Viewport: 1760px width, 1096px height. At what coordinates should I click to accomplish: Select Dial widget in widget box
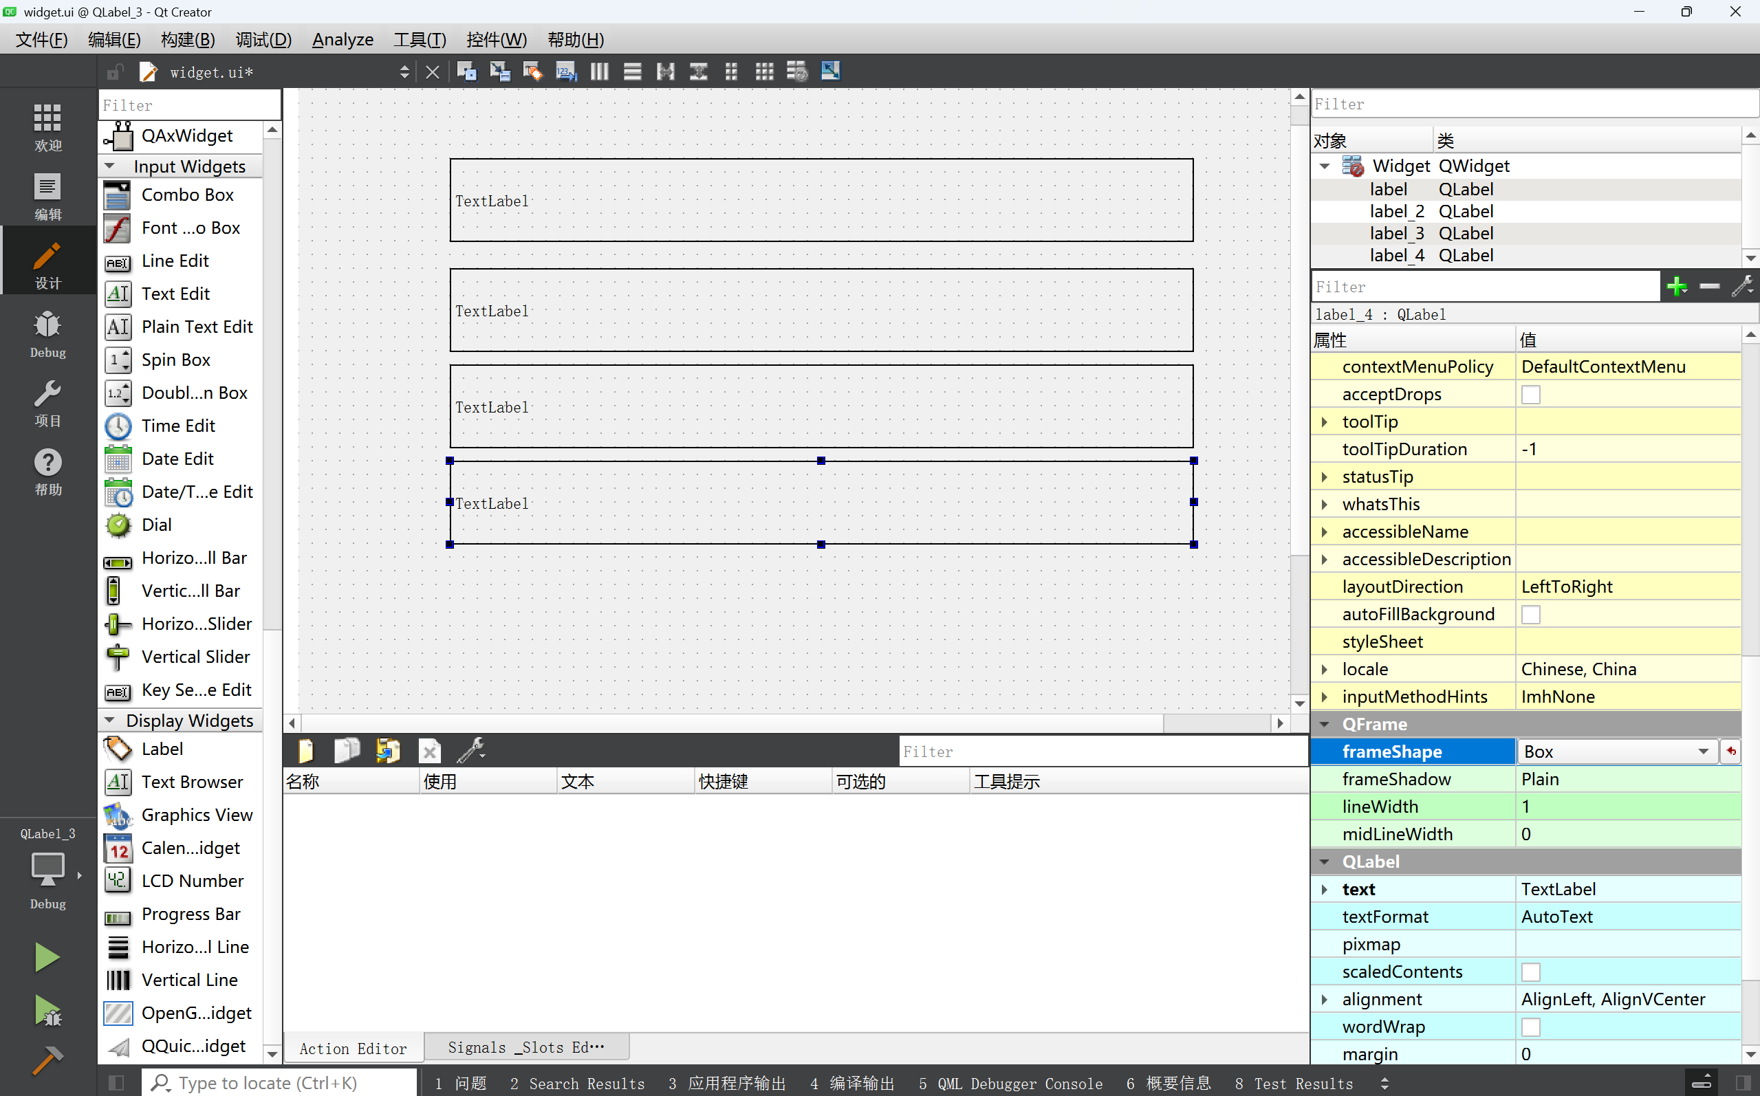[x=157, y=524]
